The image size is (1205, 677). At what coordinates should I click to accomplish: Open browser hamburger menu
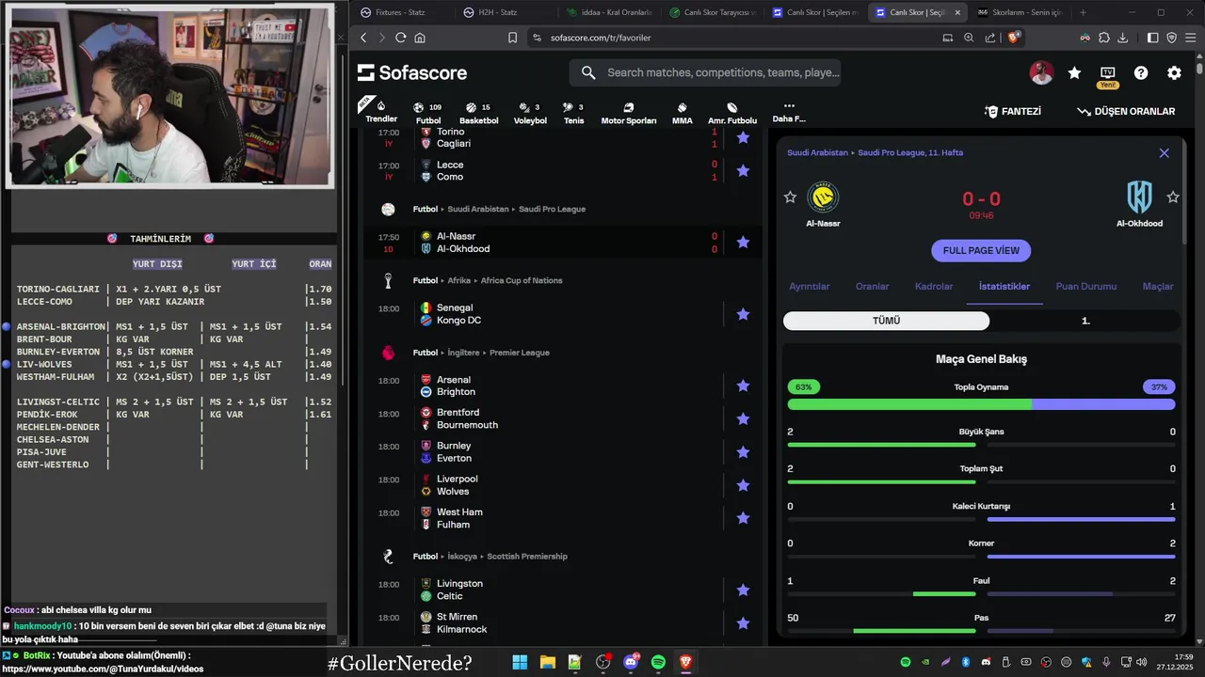(x=1191, y=38)
